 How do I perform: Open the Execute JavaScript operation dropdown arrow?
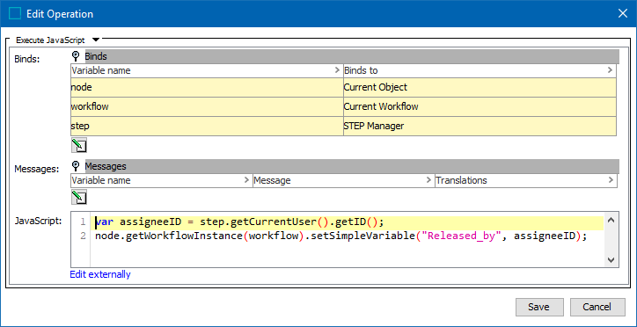96,40
